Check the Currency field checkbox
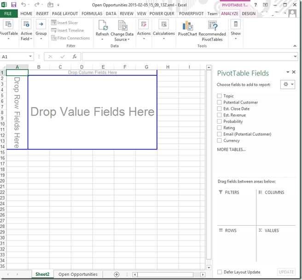The height and width of the screenshot is (280, 302). [x=219, y=140]
